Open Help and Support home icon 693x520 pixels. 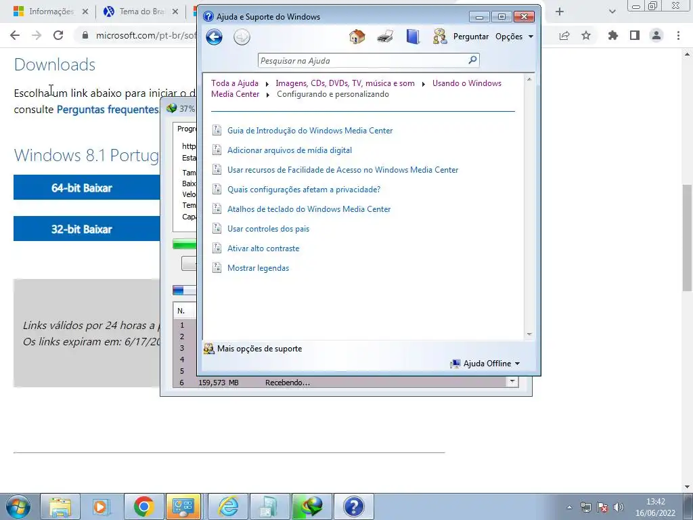tap(357, 37)
